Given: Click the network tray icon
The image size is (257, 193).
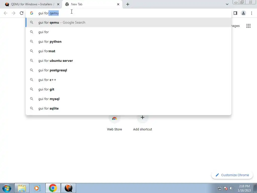Looking at the screenshot, I should [219, 188].
